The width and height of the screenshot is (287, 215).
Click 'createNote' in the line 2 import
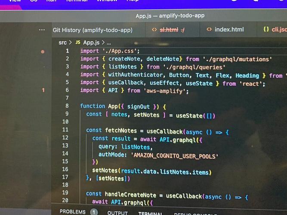[x=124, y=59]
